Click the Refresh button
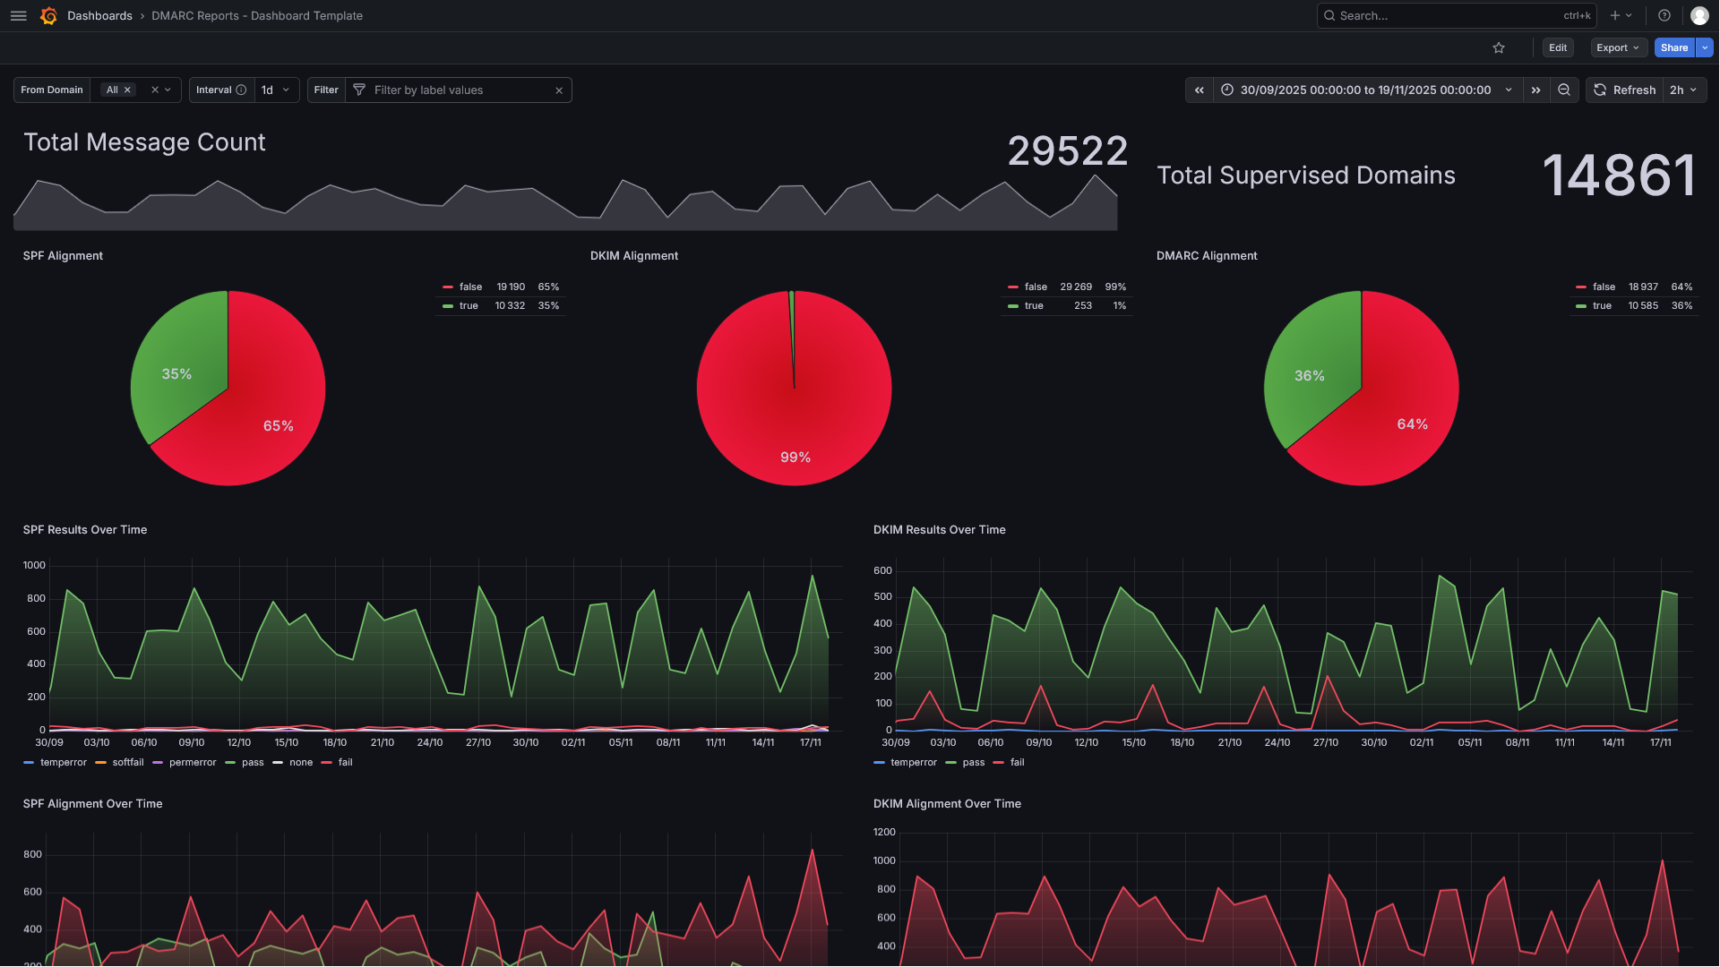1720x967 pixels. [1625, 90]
